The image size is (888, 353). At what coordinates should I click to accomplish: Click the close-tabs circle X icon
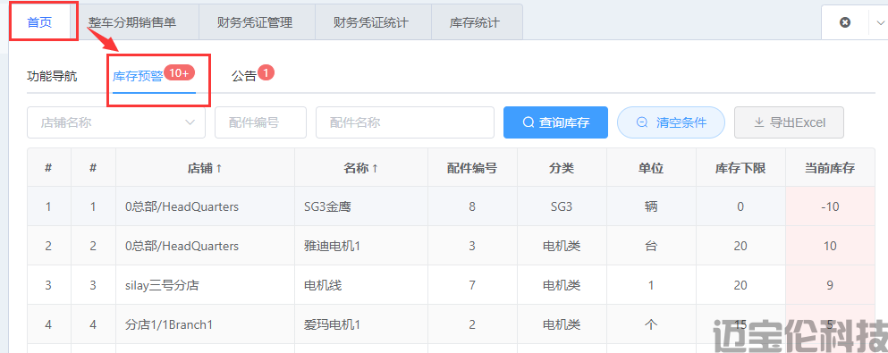[845, 22]
